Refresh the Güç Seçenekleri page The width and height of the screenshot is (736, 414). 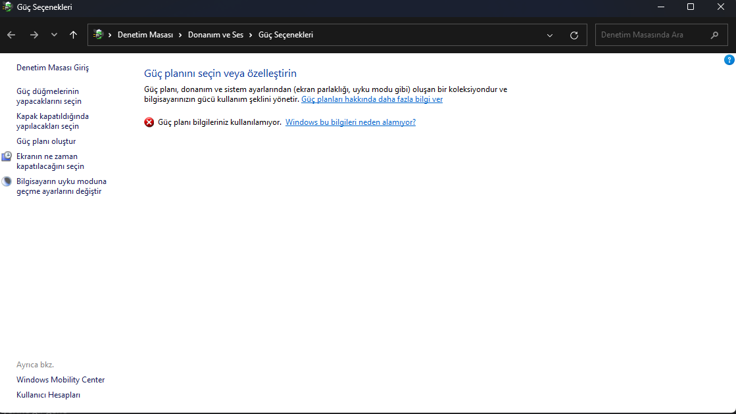coord(574,35)
